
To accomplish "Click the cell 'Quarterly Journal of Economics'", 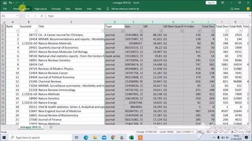I will [x=71, y=47].
